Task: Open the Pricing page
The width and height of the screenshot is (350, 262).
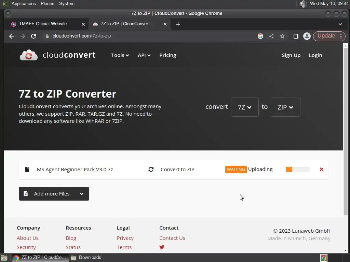Action: click(167, 55)
